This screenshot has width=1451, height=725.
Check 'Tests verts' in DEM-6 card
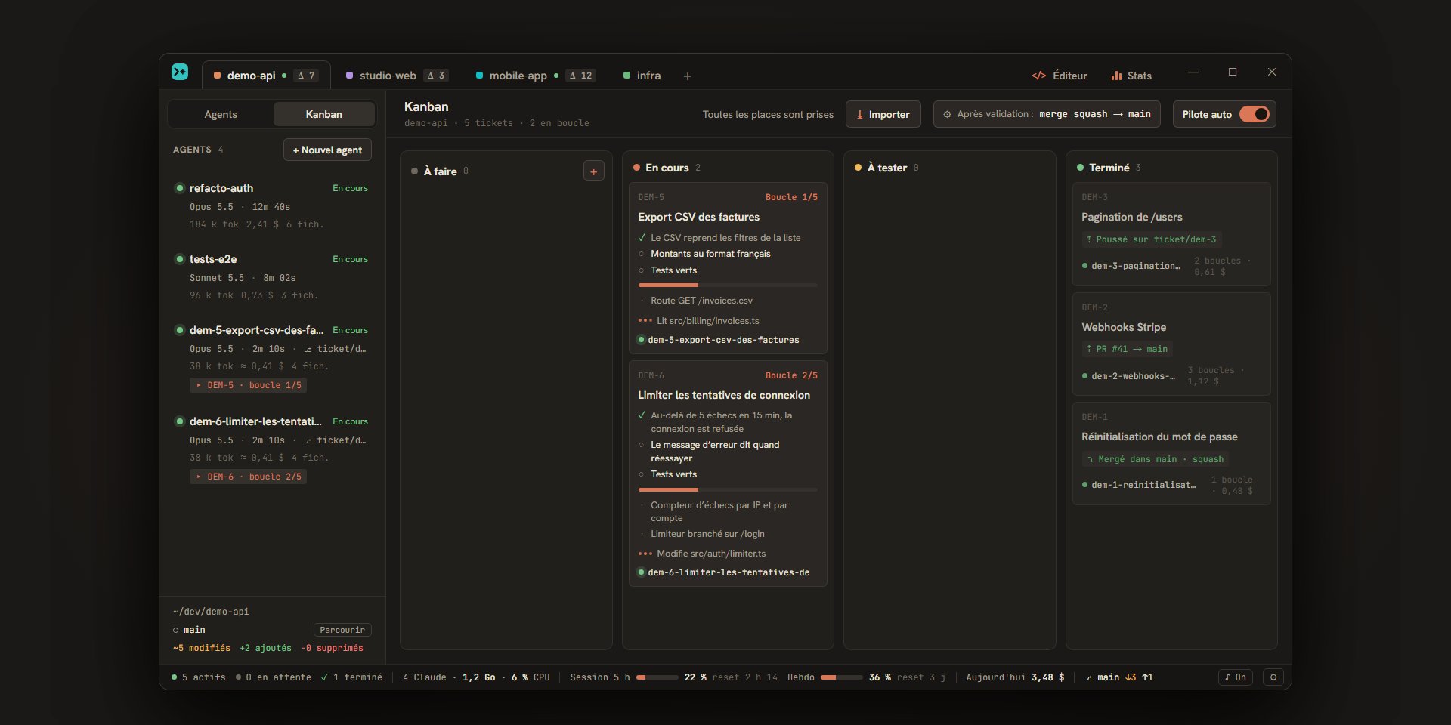pyautogui.click(x=642, y=474)
